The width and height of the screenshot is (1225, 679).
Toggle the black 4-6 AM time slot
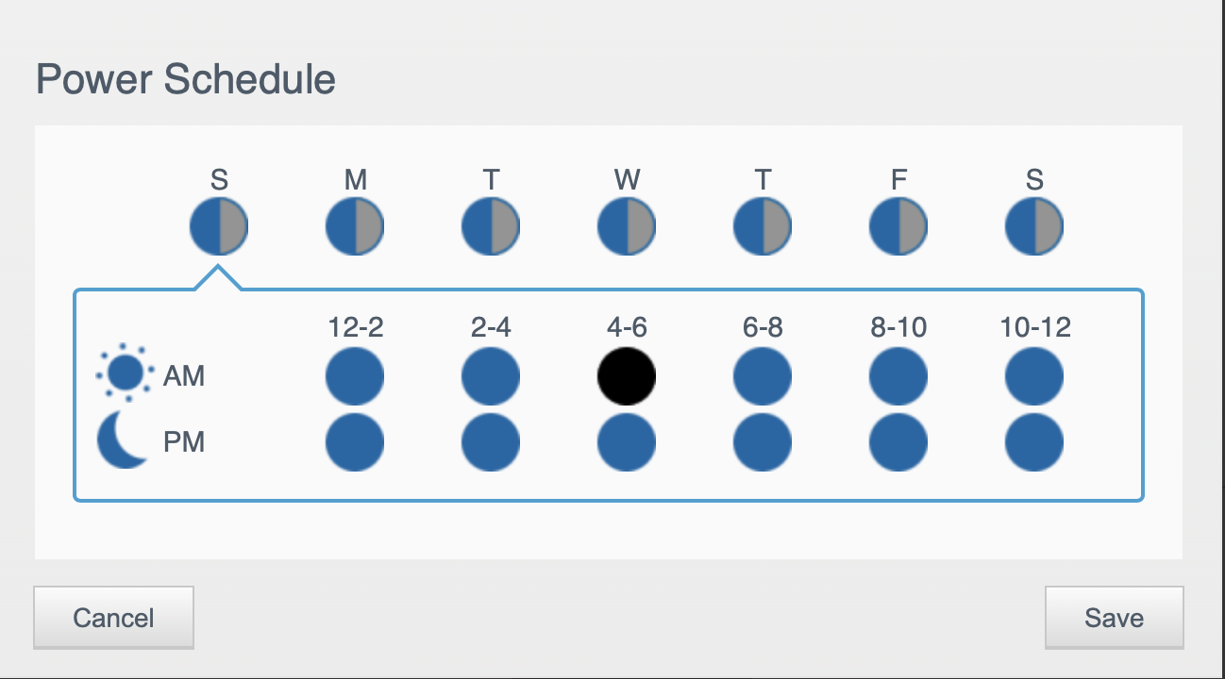627,375
